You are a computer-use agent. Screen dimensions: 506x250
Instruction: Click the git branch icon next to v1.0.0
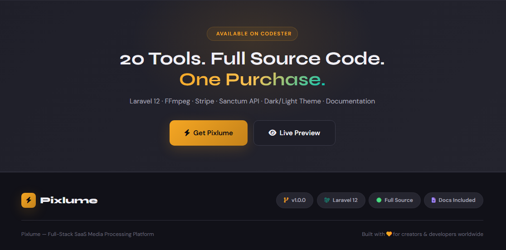pyautogui.click(x=286, y=200)
